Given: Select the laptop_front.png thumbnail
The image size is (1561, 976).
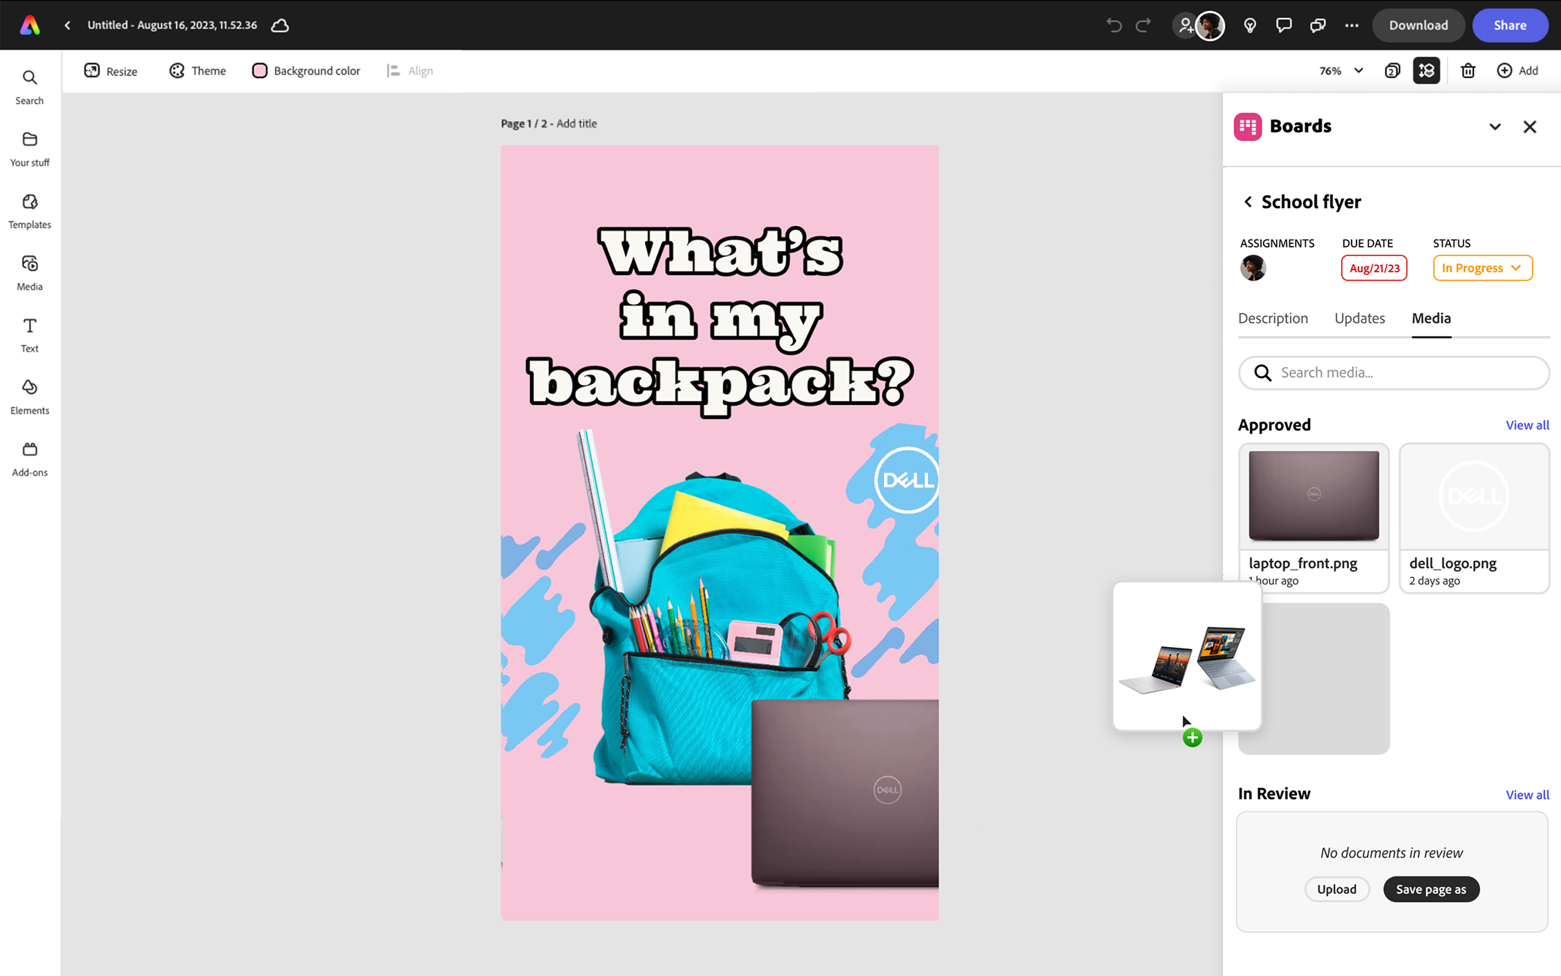Looking at the screenshot, I should (x=1313, y=495).
